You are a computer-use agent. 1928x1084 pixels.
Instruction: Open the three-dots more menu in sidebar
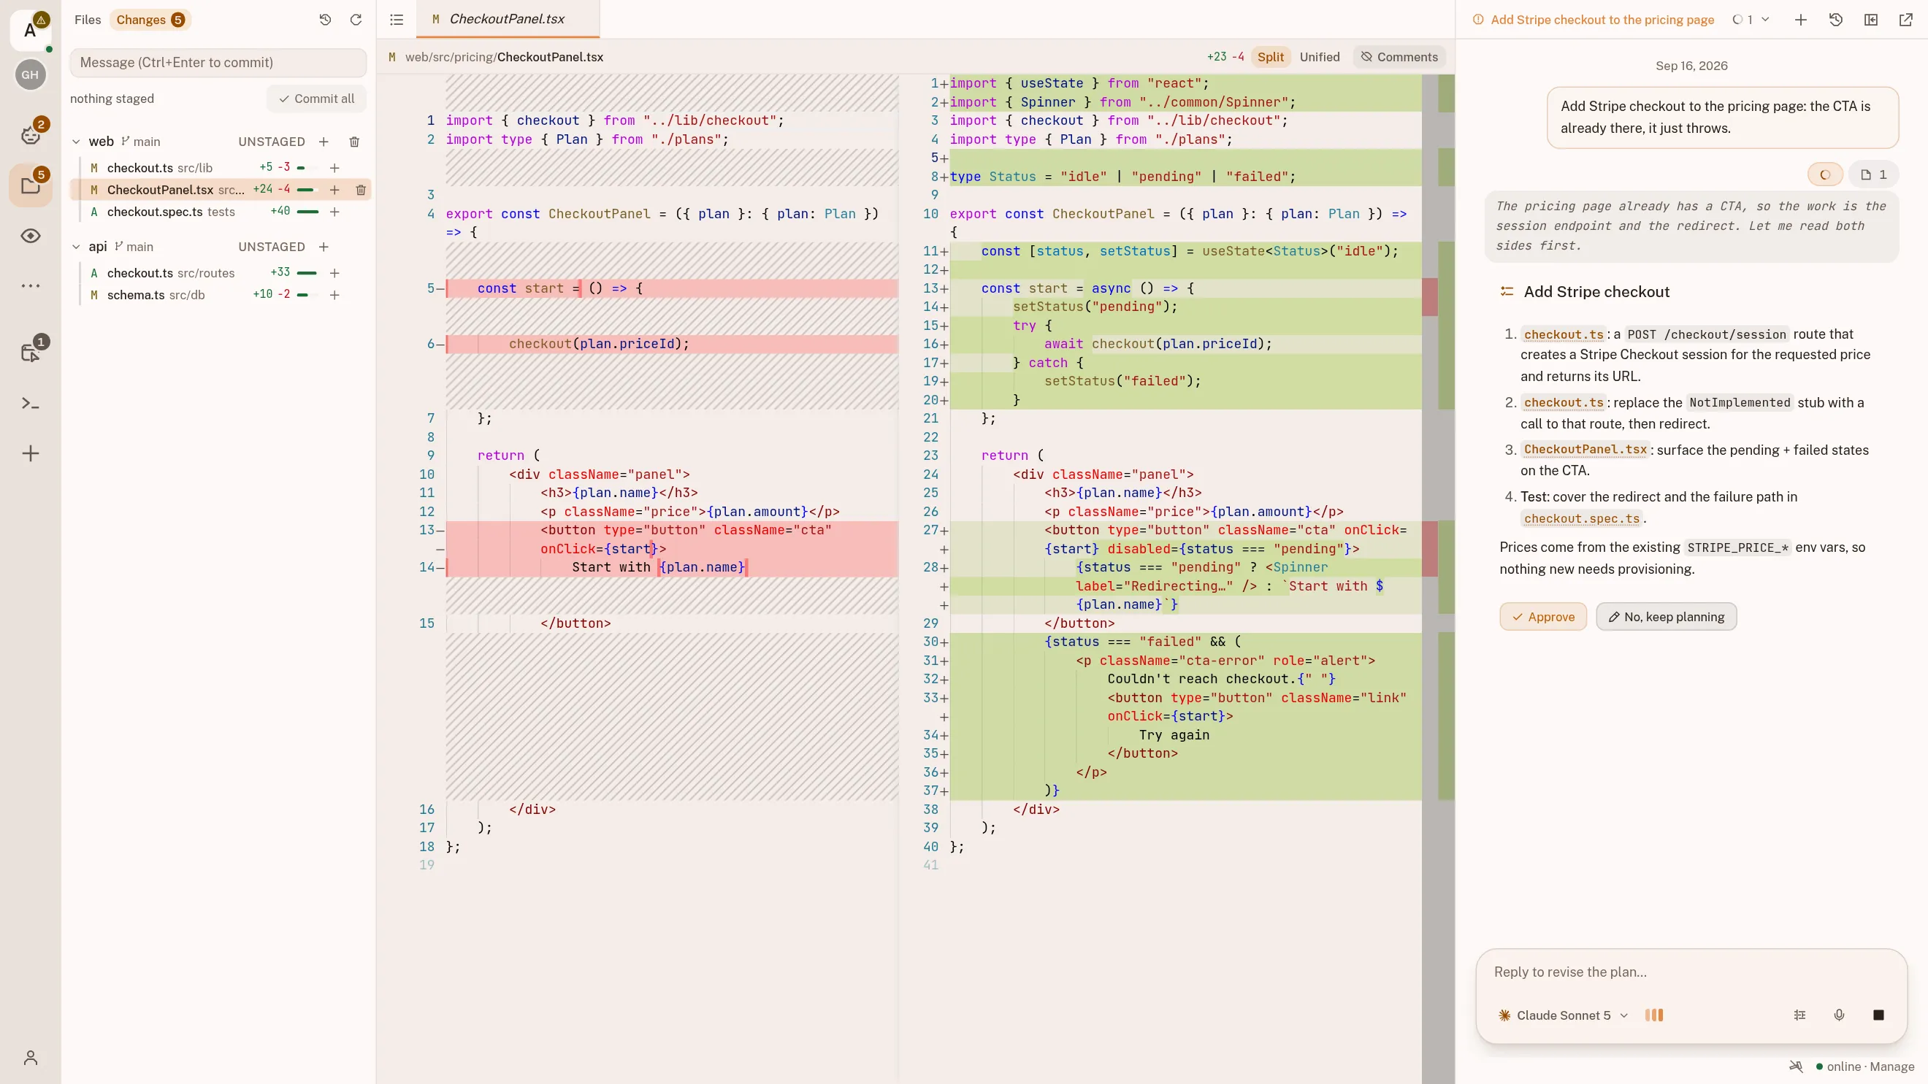click(31, 285)
